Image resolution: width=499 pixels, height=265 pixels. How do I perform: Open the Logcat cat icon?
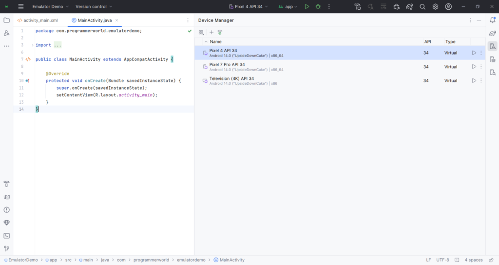[6, 197]
